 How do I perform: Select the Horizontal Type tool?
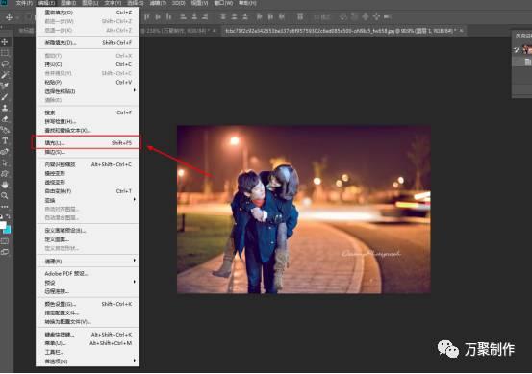[x=5, y=141]
